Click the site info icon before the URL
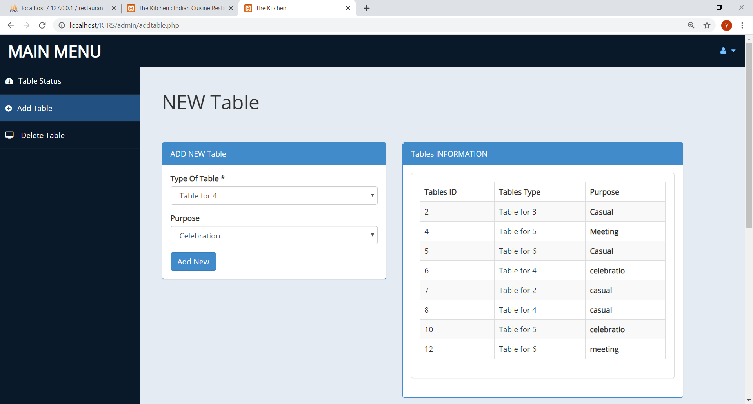Screen dimensions: 753x404 [x=61, y=25]
